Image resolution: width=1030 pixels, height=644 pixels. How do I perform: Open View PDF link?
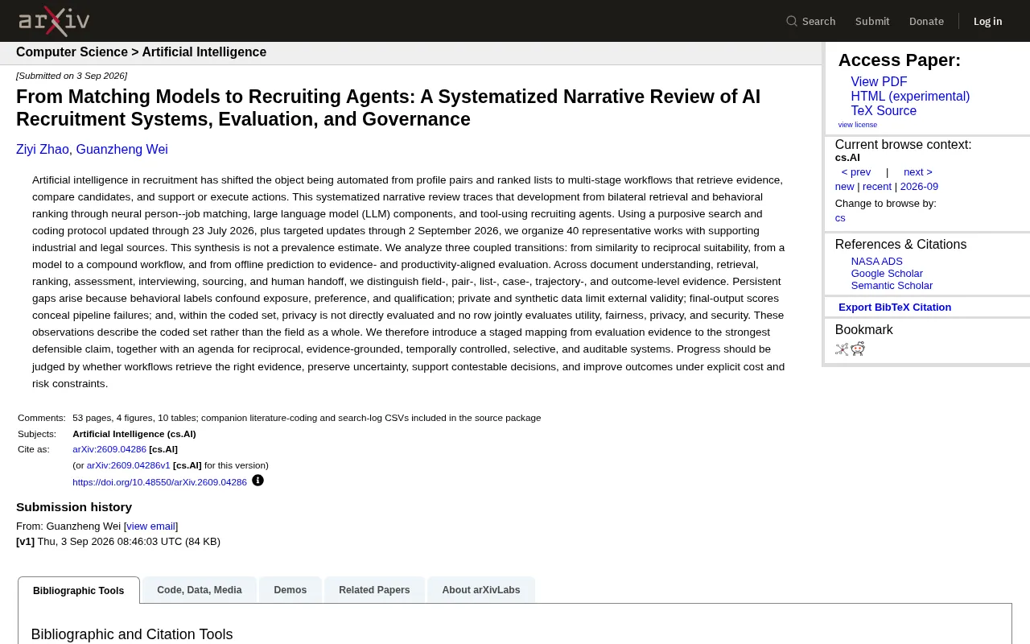(879, 82)
